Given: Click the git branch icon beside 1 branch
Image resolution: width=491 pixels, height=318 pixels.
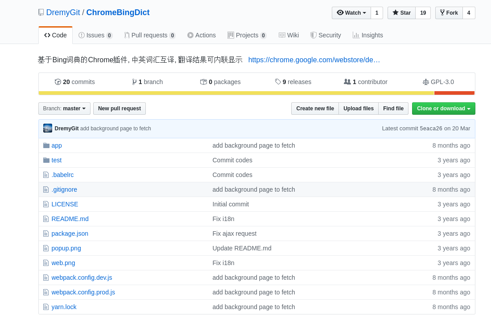Looking at the screenshot, I should [x=134, y=82].
